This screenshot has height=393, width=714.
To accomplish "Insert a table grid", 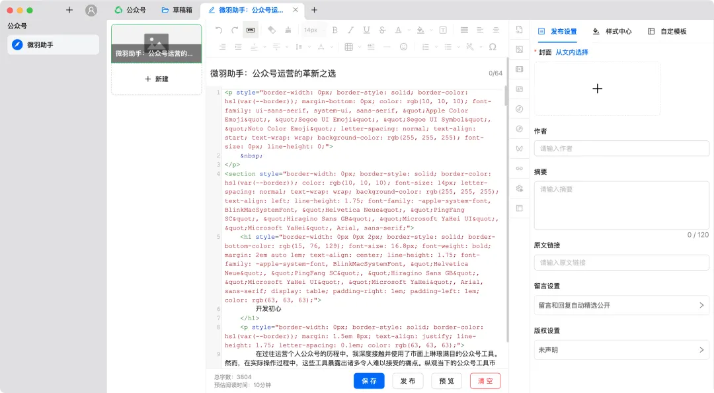I will (x=349, y=47).
